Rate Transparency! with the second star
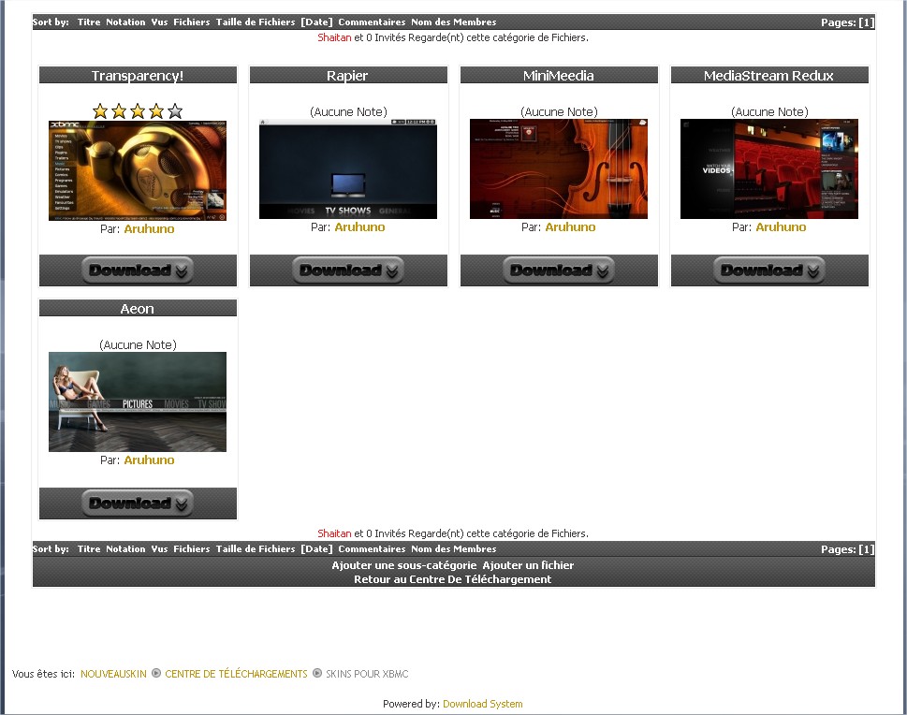 coord(119,111)
